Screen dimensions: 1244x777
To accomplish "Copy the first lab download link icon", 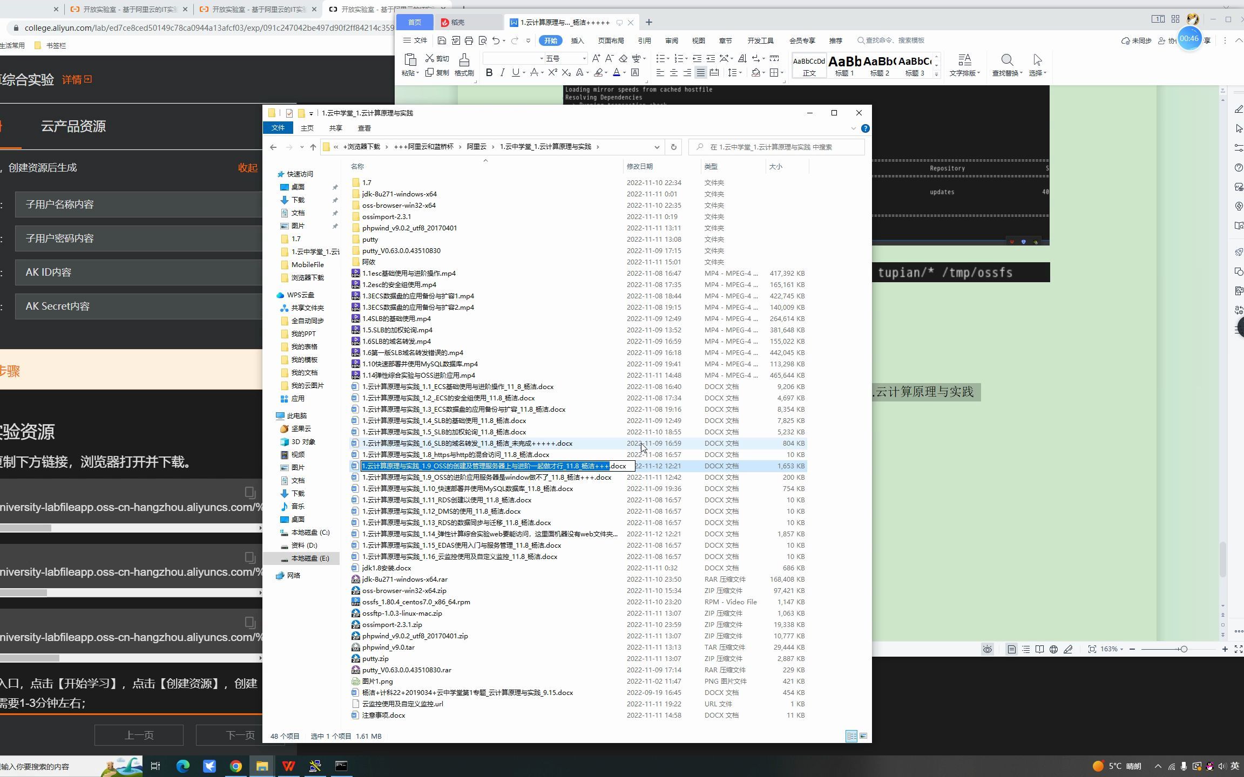I will [249, 492].
